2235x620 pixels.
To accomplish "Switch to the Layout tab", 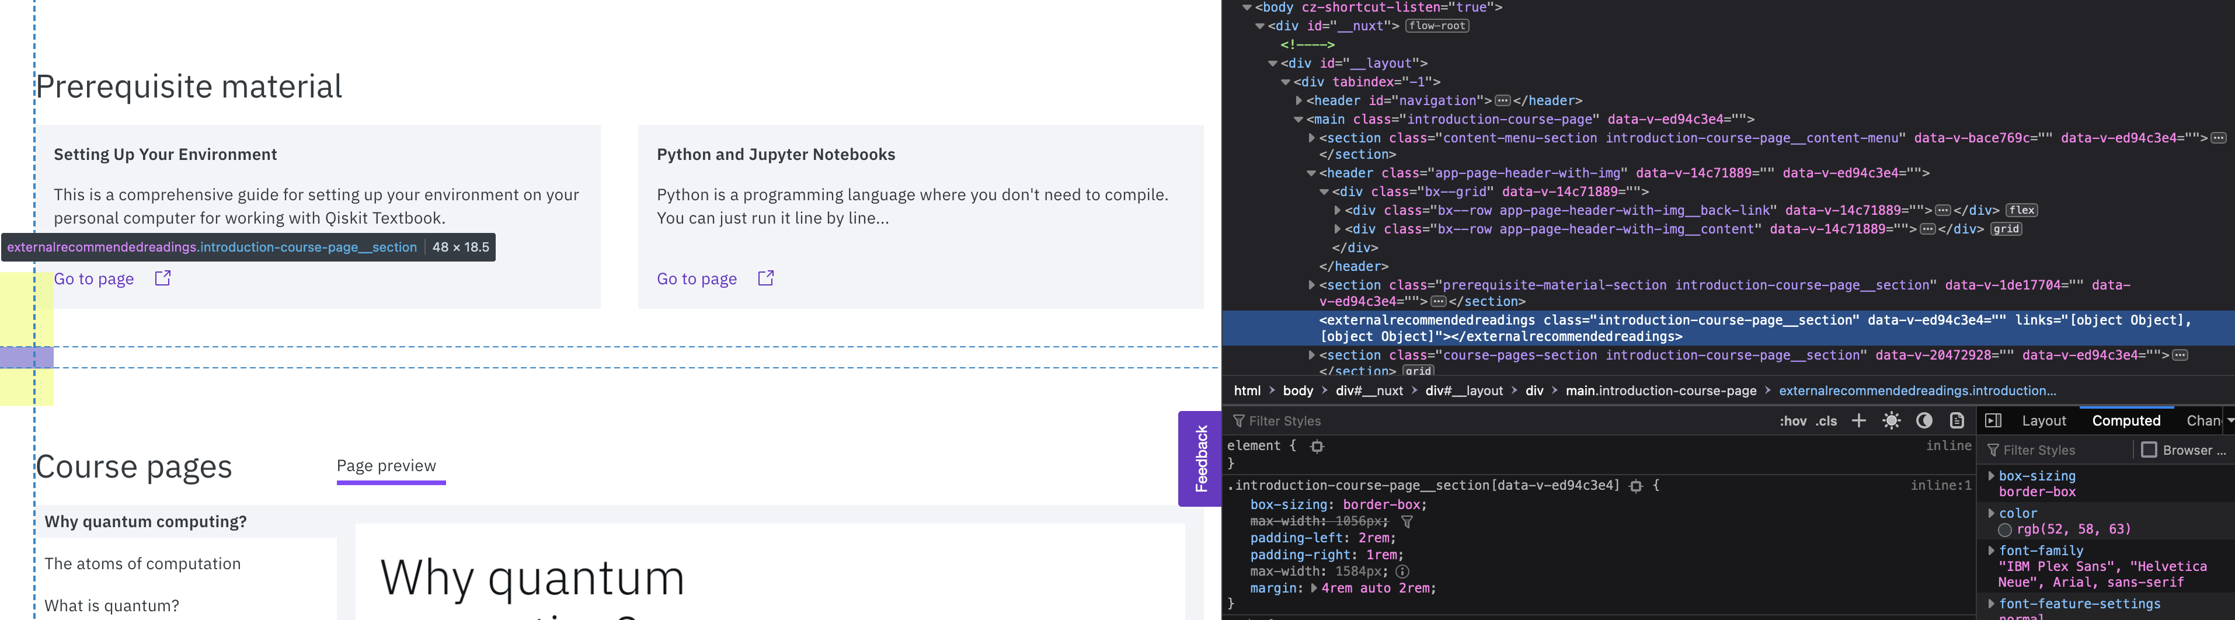I will pos(2044,420).
